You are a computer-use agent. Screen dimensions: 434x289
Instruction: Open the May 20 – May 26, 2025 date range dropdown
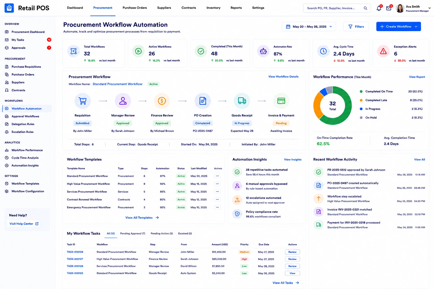coord(309,27)
